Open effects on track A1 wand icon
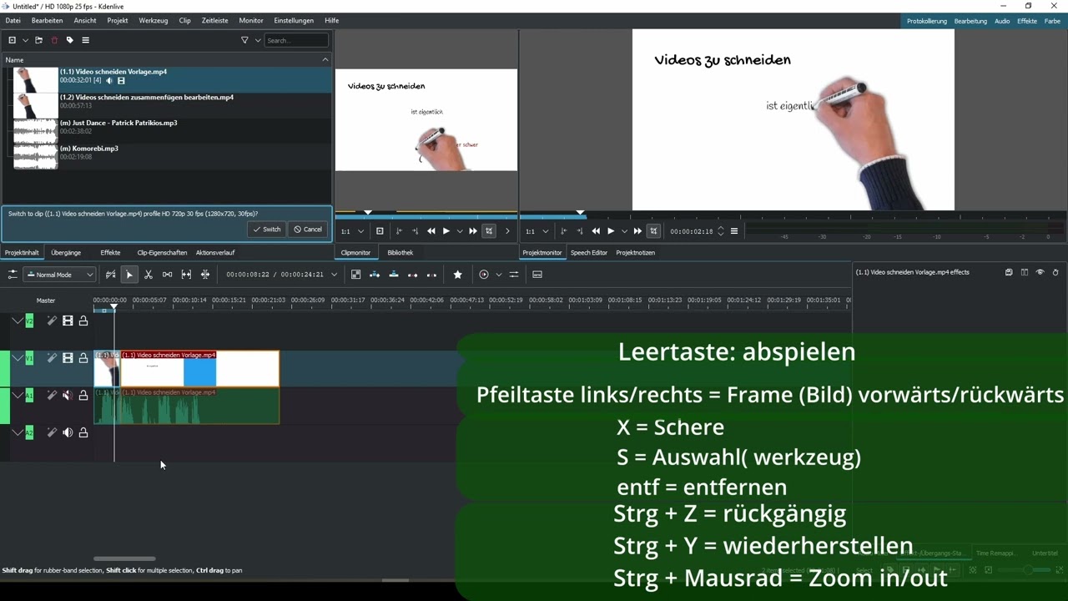The image size is (1068, 601). tap(52, 396)
